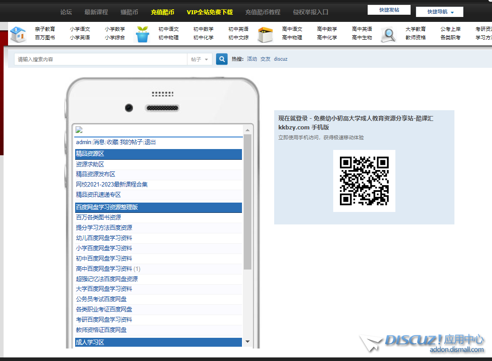Viewport: 492px width, 361px height.
Task: Click the toolbox icon next to 高中语文
Action: pyautogui.click(x=266, y=34)
